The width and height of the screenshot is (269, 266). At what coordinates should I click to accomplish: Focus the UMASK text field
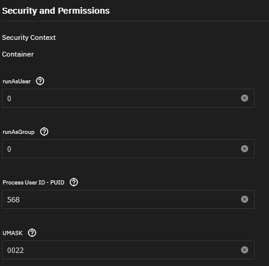[128, 250]
